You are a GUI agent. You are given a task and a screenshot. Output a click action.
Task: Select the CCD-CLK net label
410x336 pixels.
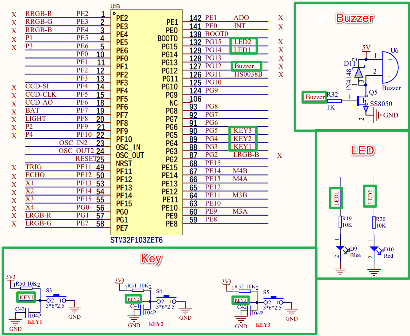(41, 94)
